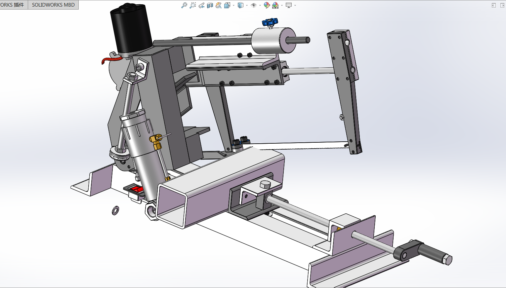Click the right-arrow panel expand icon
Image resolution: width=506 pixels, height=288 pixels.
click(x=502, y=5)
